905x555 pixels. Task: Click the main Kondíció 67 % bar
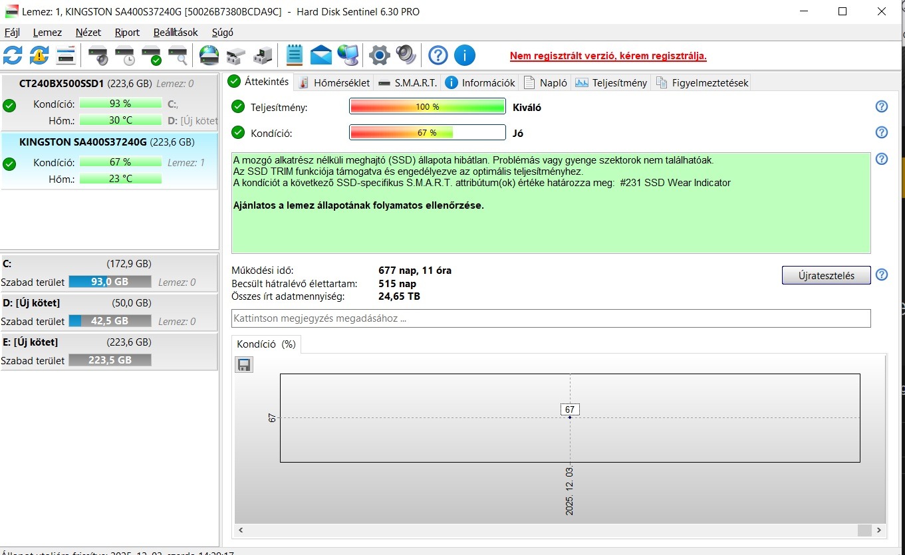428,132
